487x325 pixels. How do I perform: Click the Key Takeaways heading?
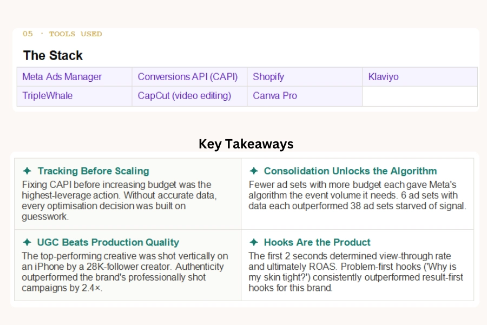246,144
